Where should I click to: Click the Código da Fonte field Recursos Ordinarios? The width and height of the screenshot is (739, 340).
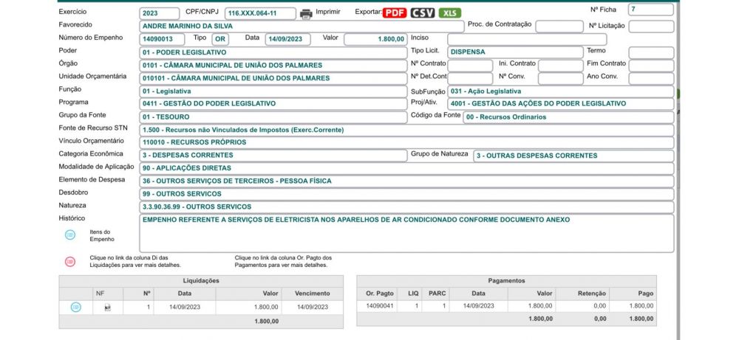(x=568, y=117)
